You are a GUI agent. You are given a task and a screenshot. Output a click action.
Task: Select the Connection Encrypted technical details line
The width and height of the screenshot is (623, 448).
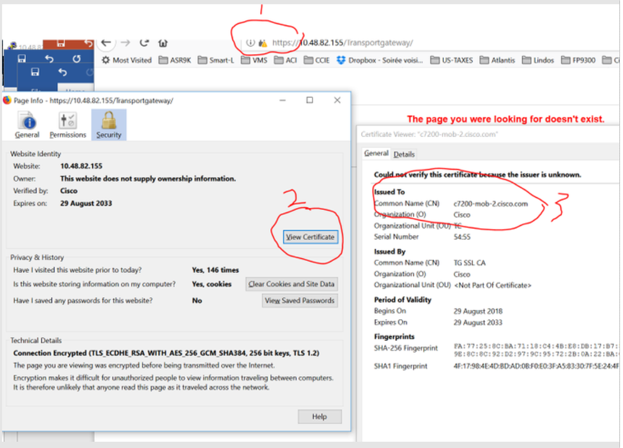166,353
